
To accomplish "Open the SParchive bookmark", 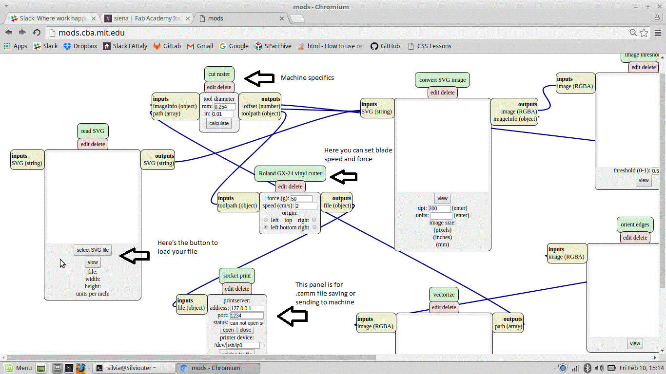I will tap(273, 46).
